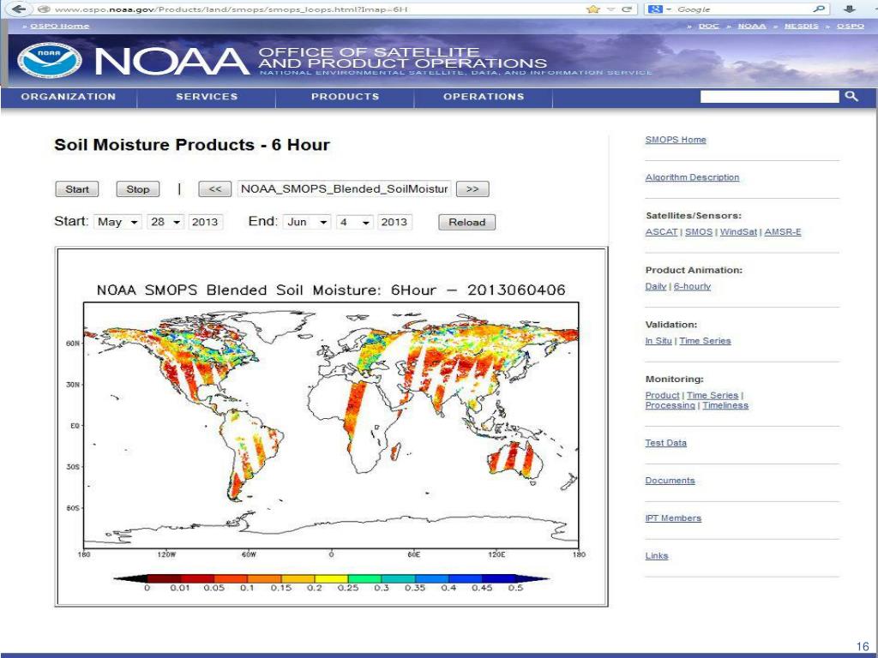Open the PRODUCTS navigation menu
This screenshot has width=878, height=658.
pyautogui.click(x=345, y=97)
